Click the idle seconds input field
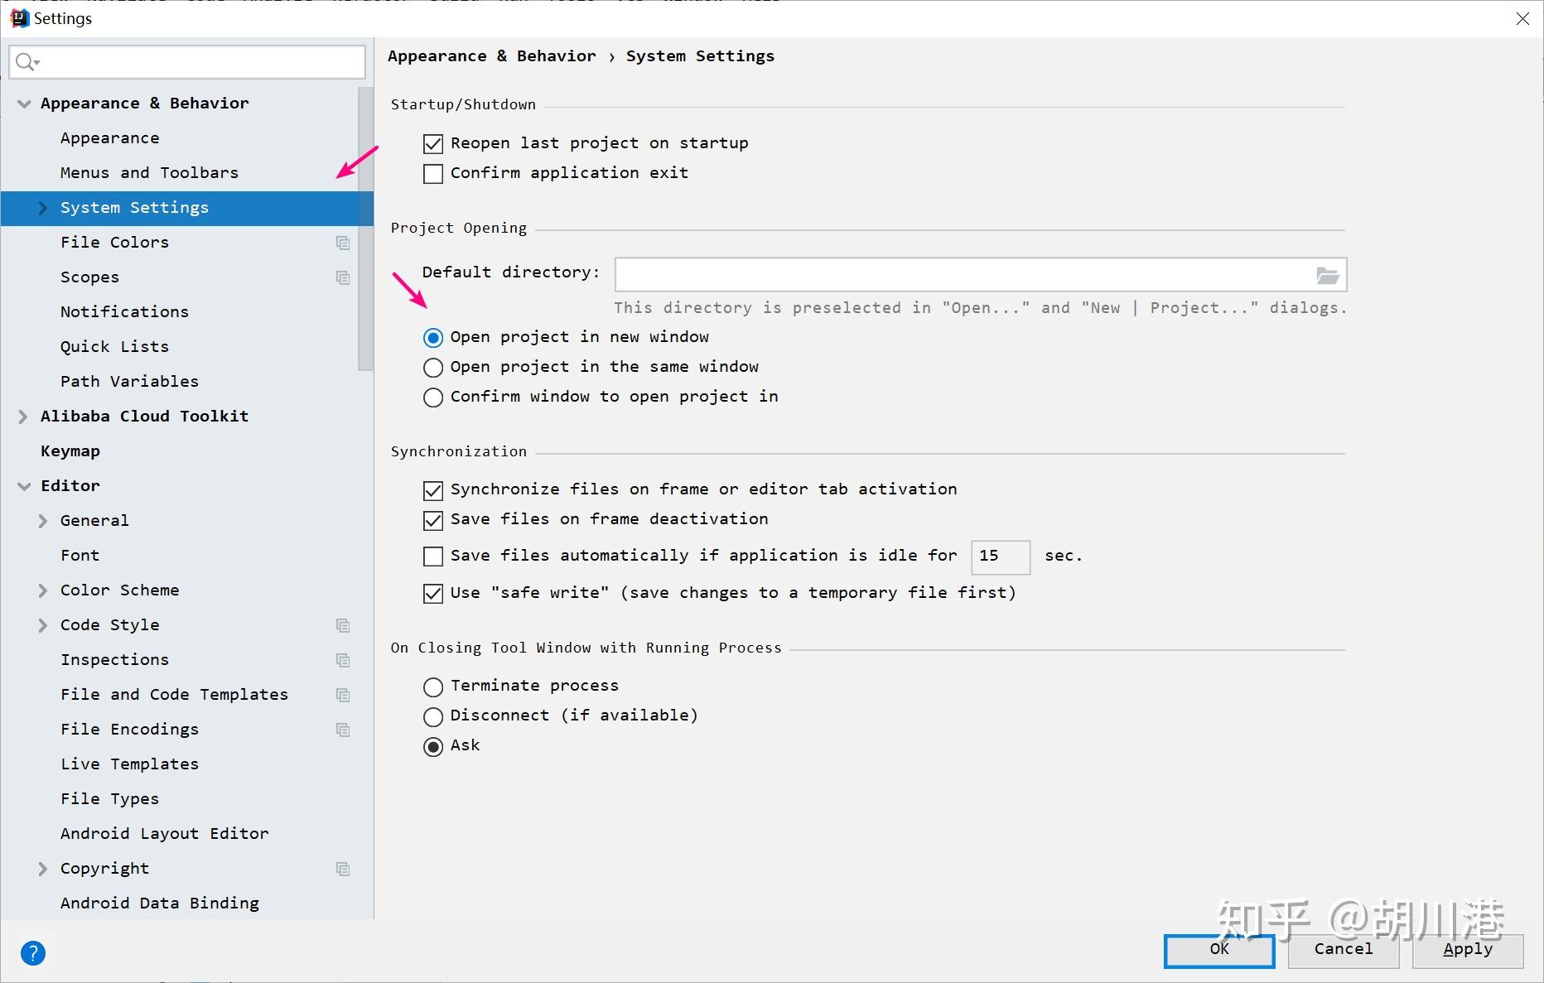 (1000, 557)
